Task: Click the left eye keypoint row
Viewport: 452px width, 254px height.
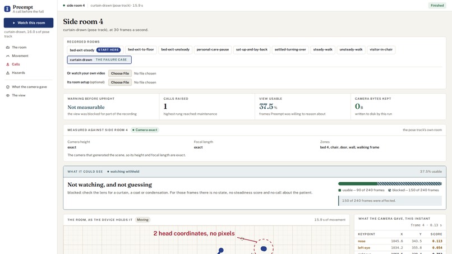Action: click(400, 248)
